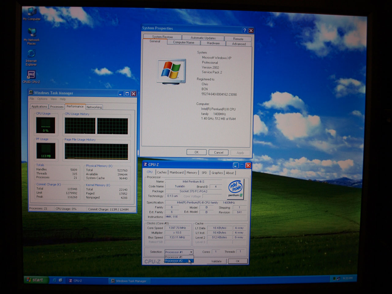The height and width of the screenshot is (294, 392).
Task: Open the My Computer desktop icon
Action: 32,14
